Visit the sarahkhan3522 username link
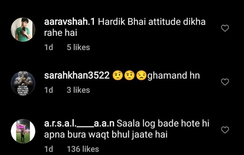The width and height of the screenshot is (244, 155). (77, 75)
